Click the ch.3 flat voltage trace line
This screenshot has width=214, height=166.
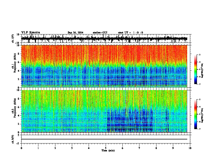pos(104,139)
